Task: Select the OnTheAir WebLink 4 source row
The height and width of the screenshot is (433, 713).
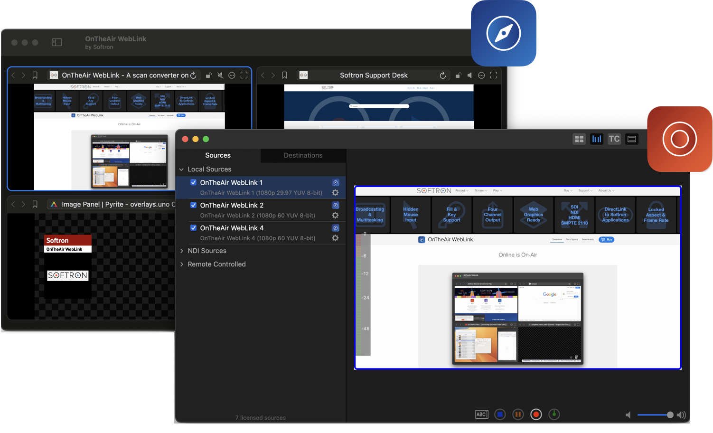Action: [x=261, y=233]
